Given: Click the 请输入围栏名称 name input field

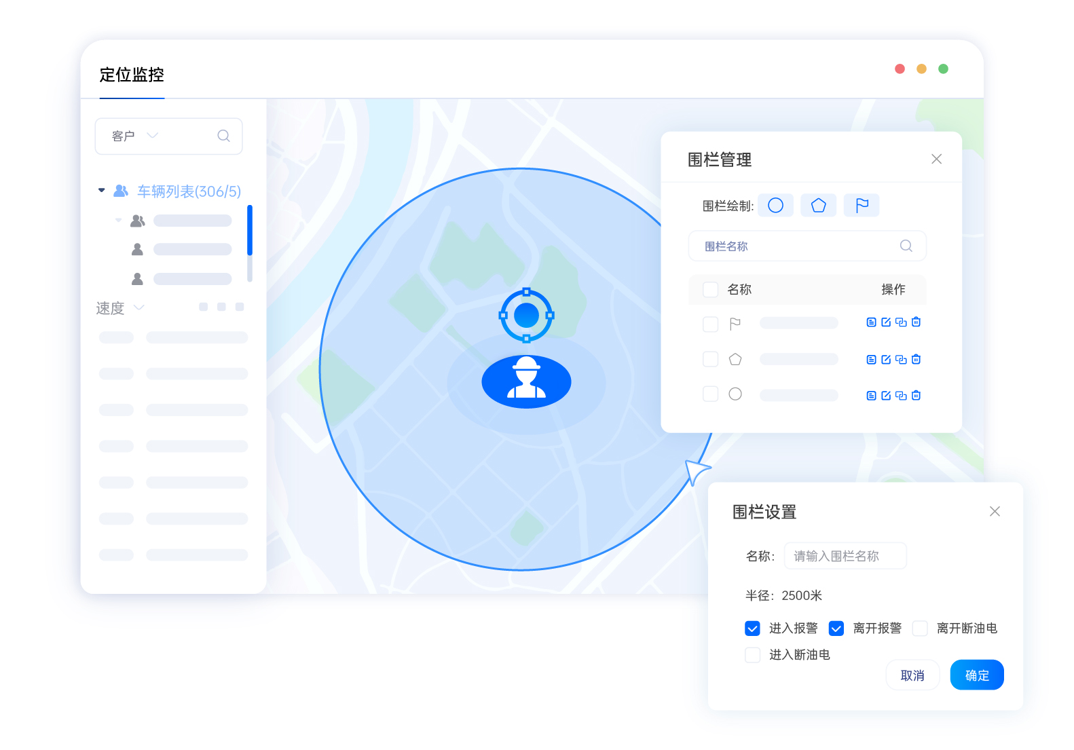Looking at the screenshot, I should (x=845, y=556).
